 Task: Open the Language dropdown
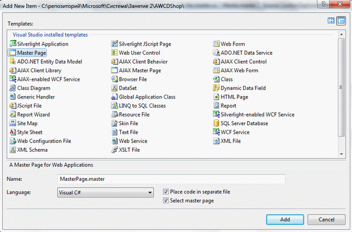click(149, 193)
